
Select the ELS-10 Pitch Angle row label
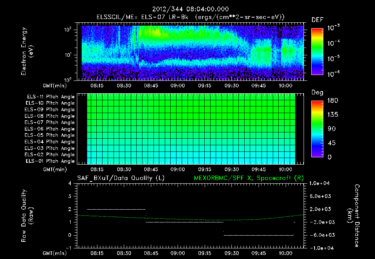(x=50, y=103)
